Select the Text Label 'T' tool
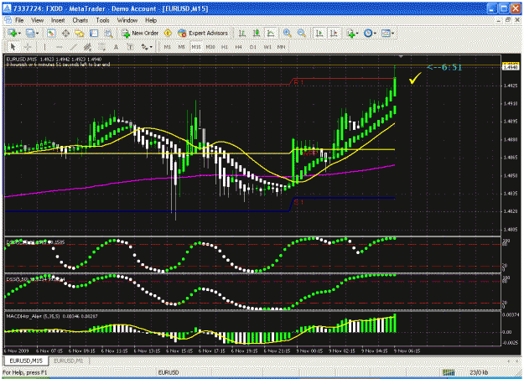Viewport: 524px width, 379px height. 130,47
